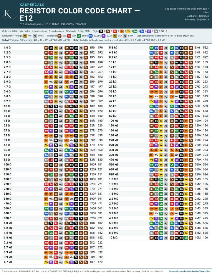Click the RKM code '2M2'

click(x=198, y=199)
